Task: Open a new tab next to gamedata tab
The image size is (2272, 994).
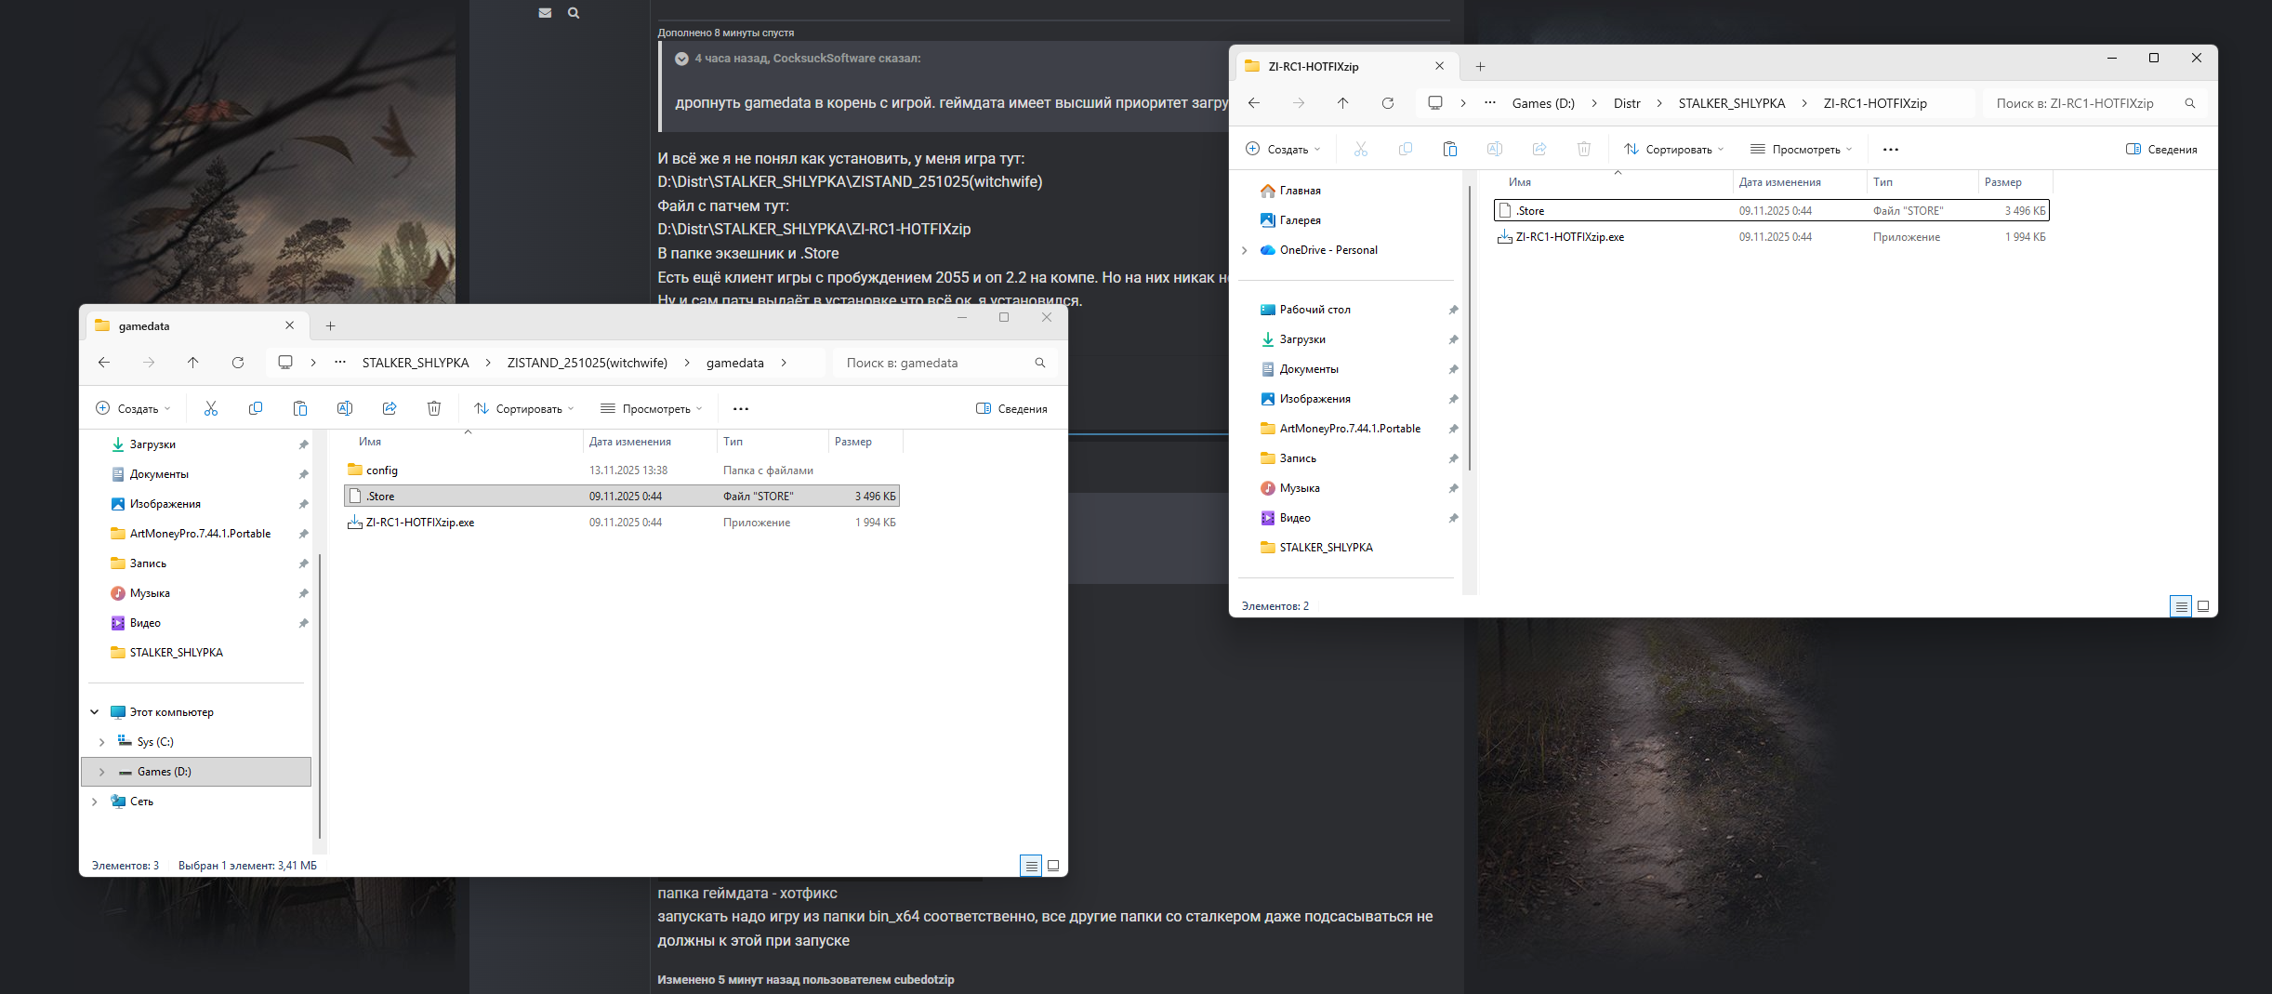Action: (x=330, y=326)
